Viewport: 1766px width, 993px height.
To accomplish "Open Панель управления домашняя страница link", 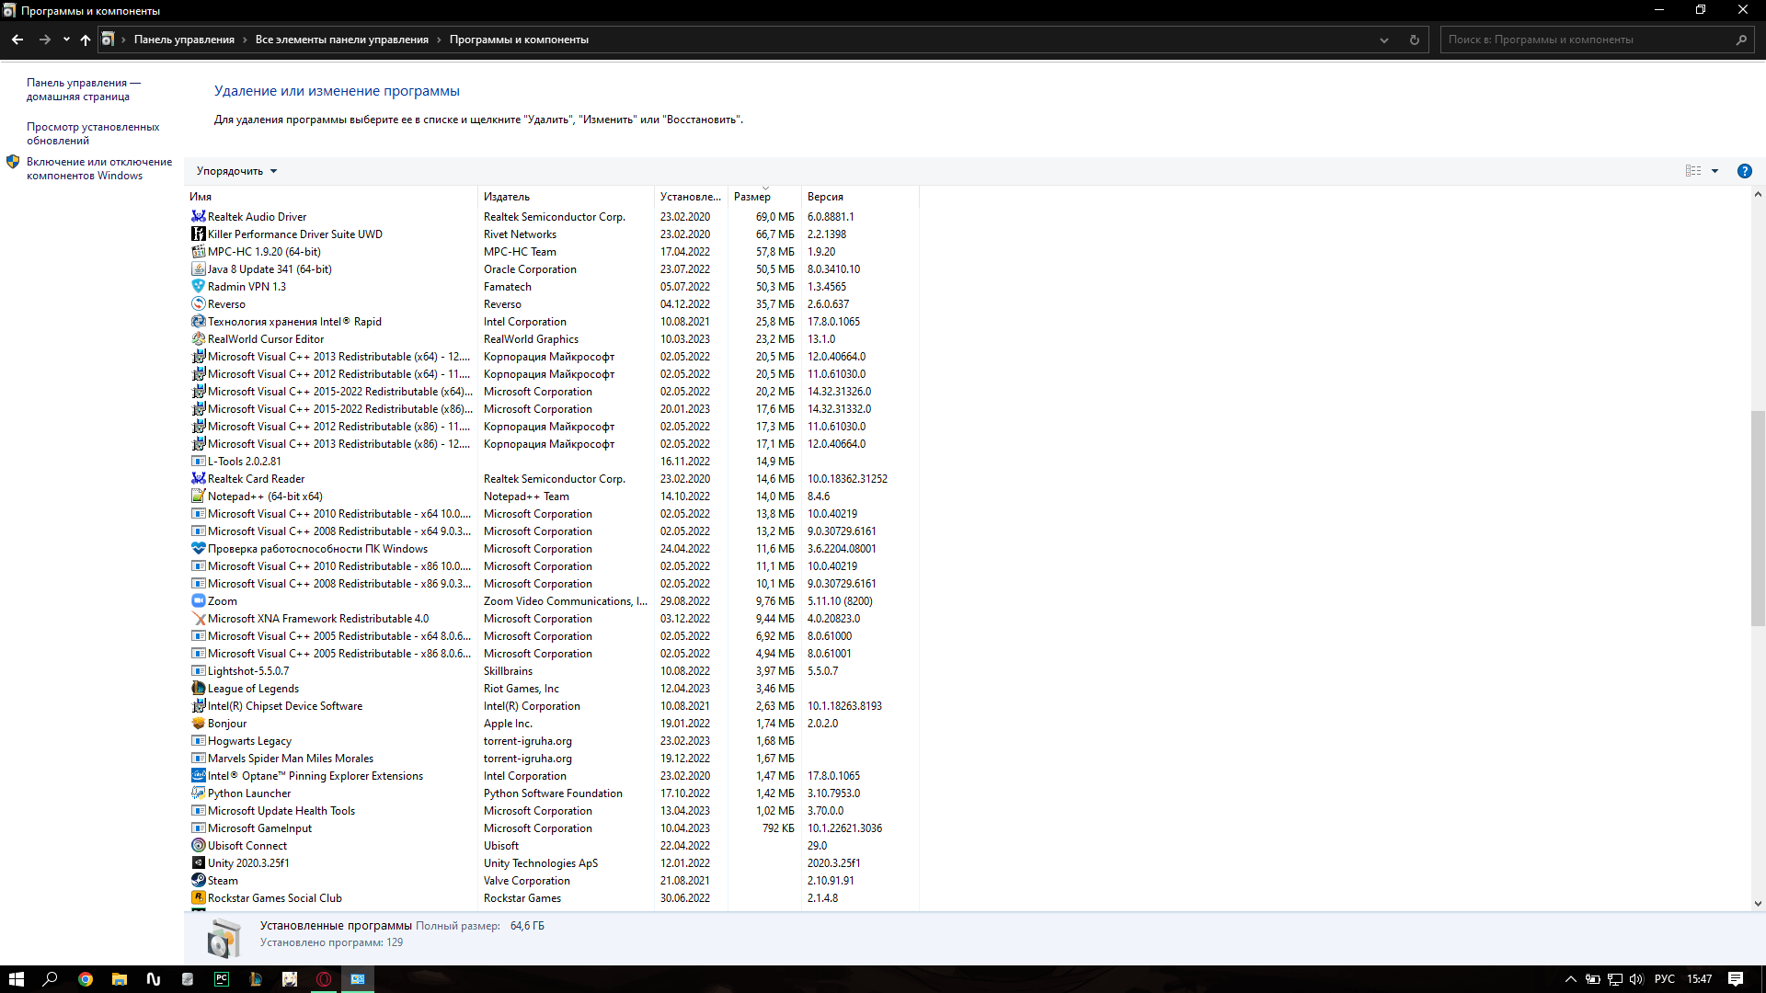I will tap(84, 89).
